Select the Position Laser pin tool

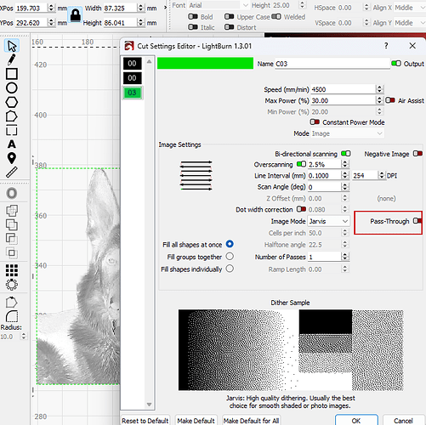tap(12, 158)
